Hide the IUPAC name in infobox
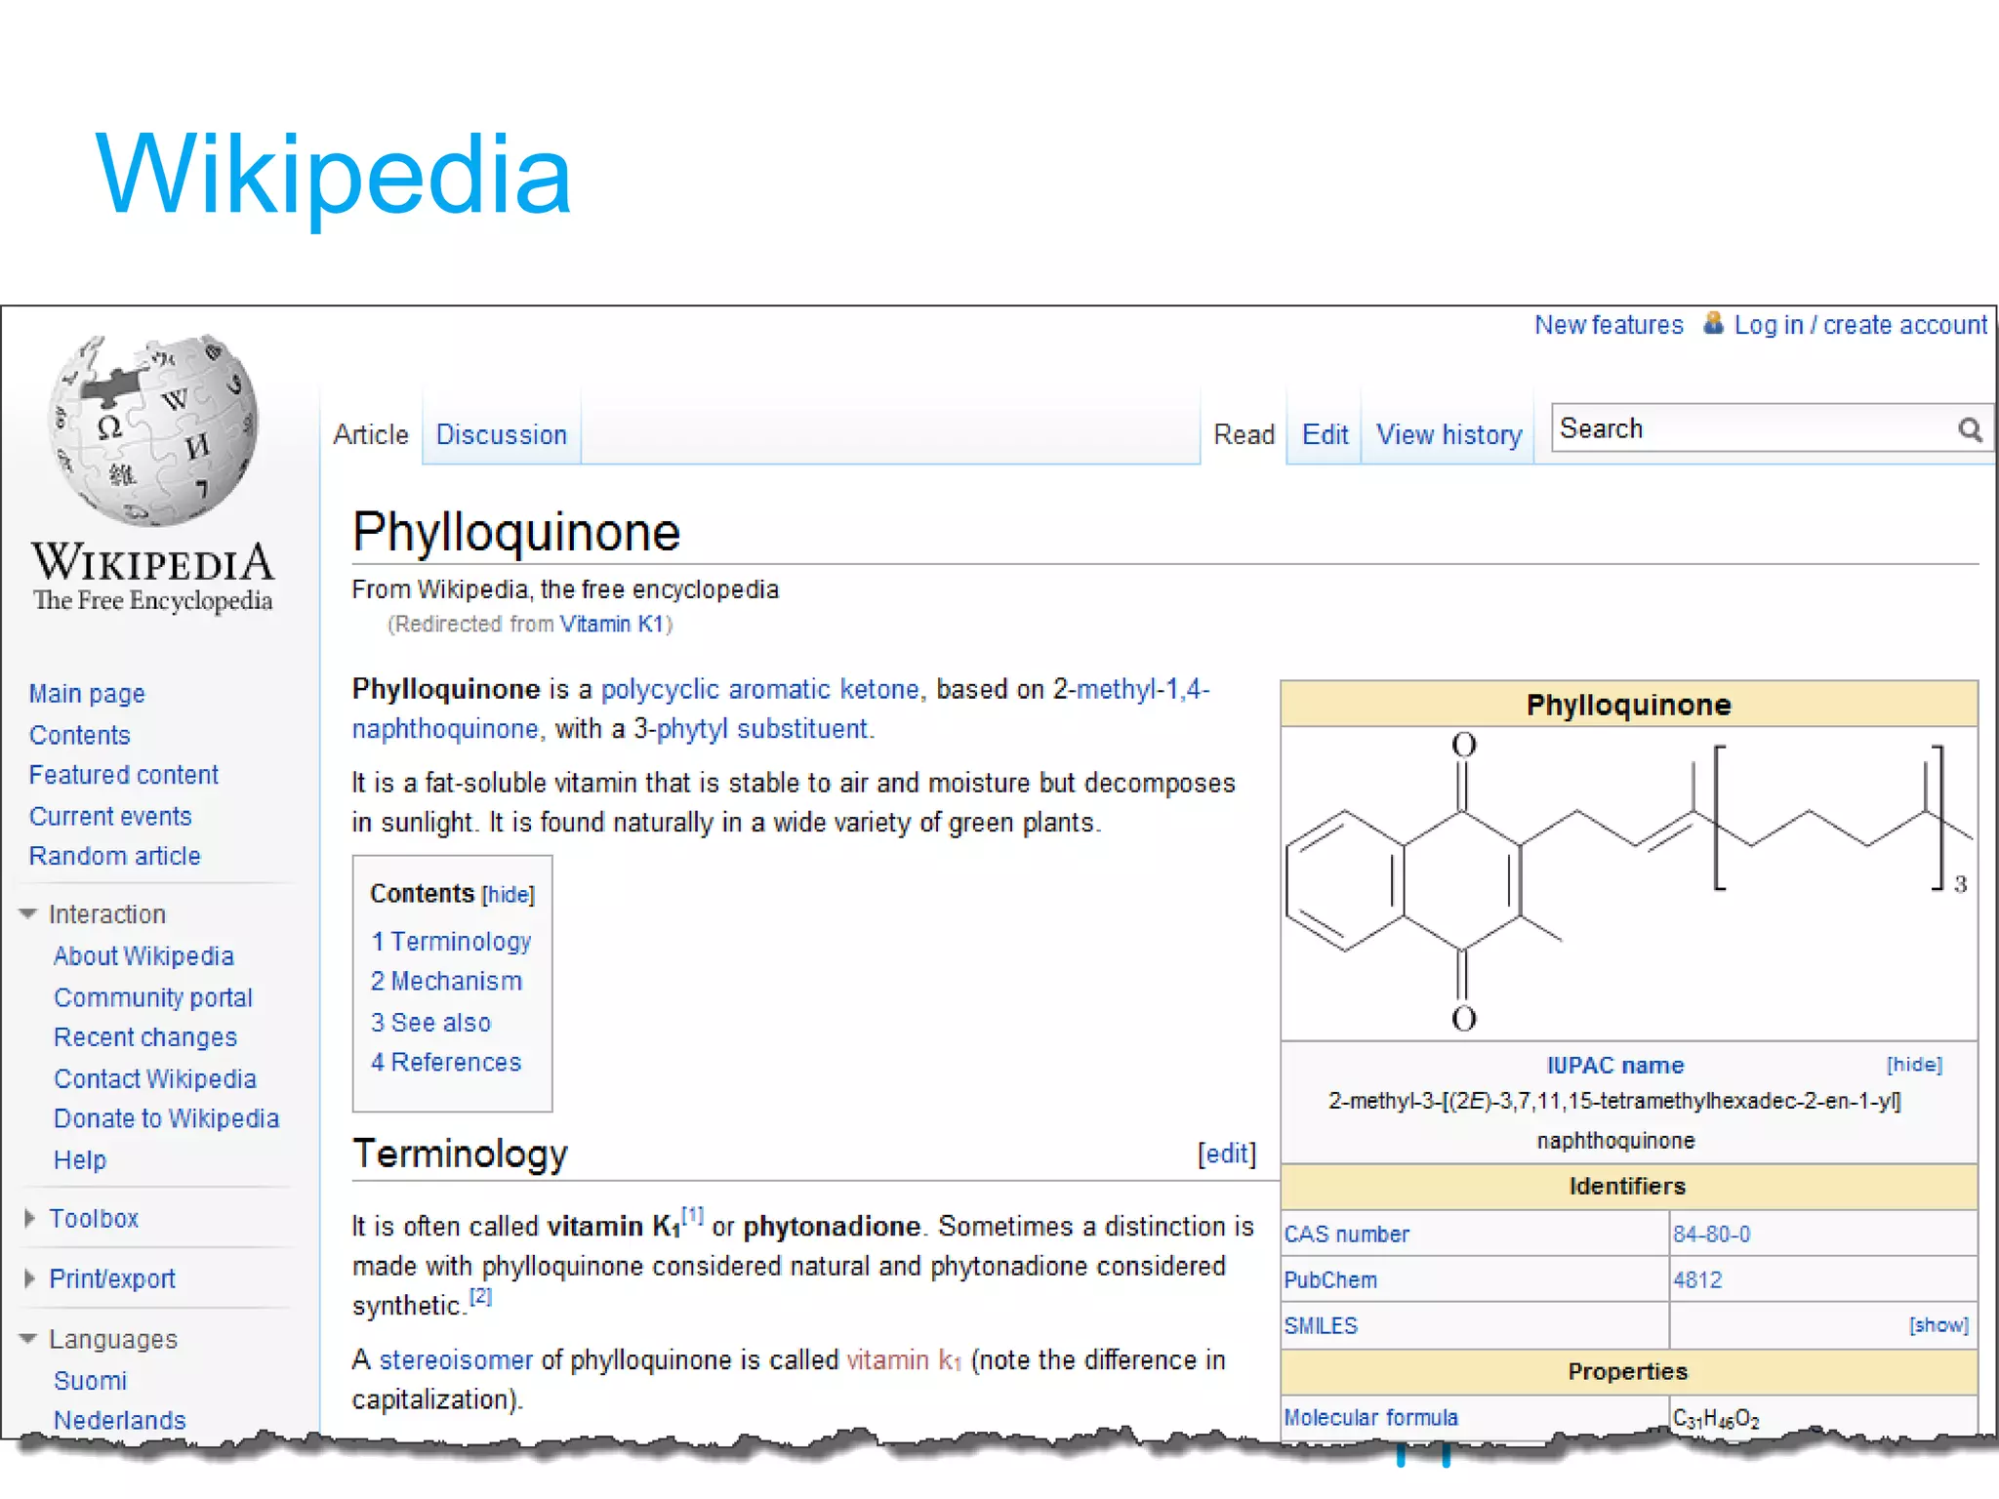 (x=1914, y=1065)
